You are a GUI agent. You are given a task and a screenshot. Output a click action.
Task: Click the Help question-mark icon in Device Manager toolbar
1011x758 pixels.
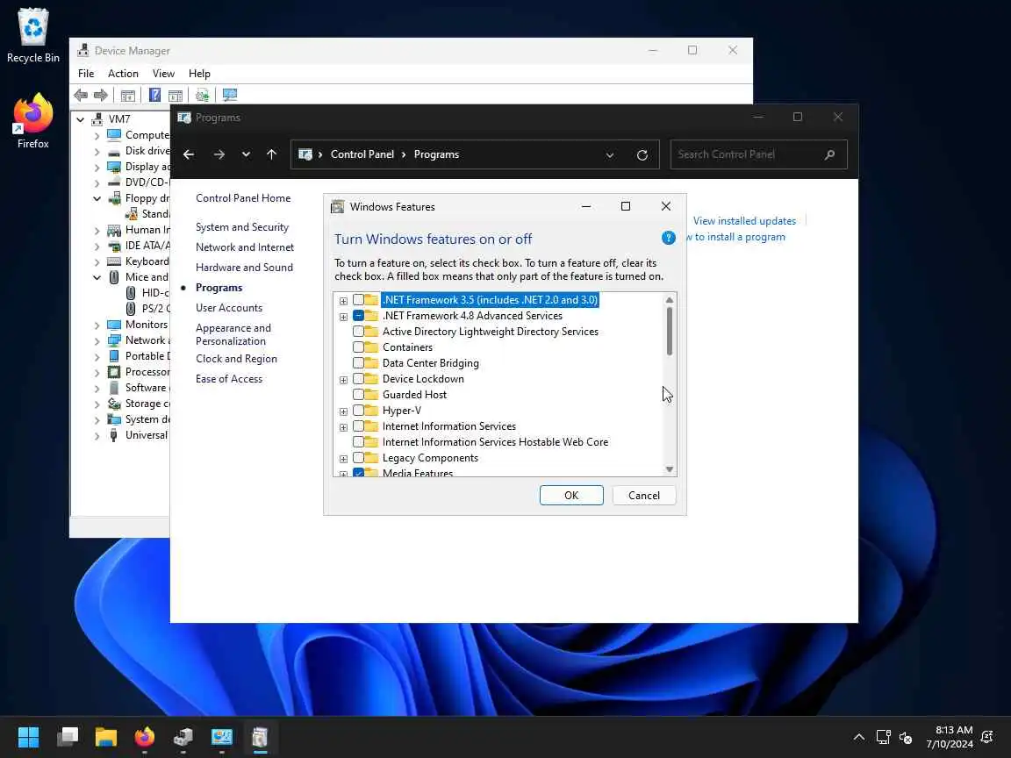click(154, 96)
